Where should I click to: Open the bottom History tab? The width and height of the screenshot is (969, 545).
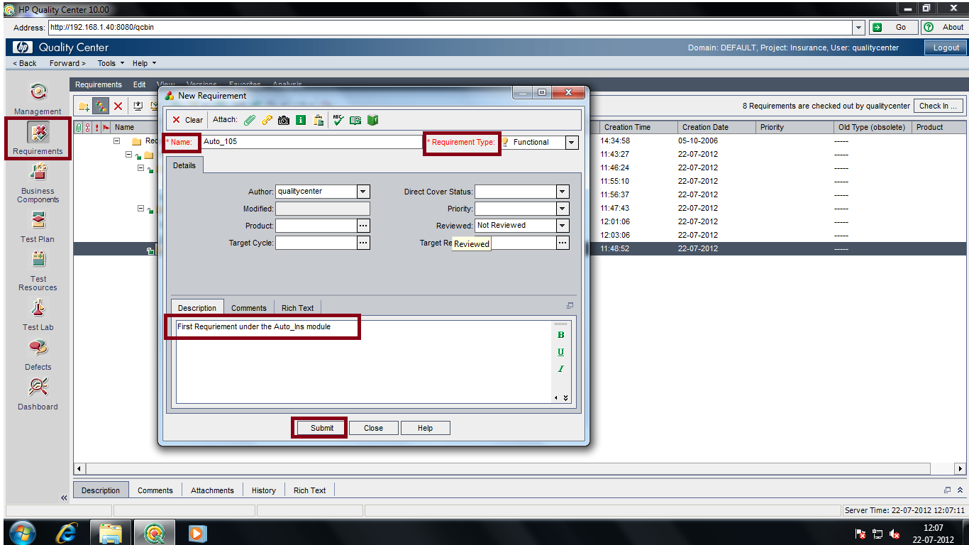tap(263, 490)
